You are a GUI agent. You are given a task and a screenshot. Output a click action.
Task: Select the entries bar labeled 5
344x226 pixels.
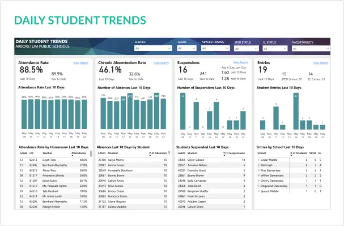tap(276, 118)
